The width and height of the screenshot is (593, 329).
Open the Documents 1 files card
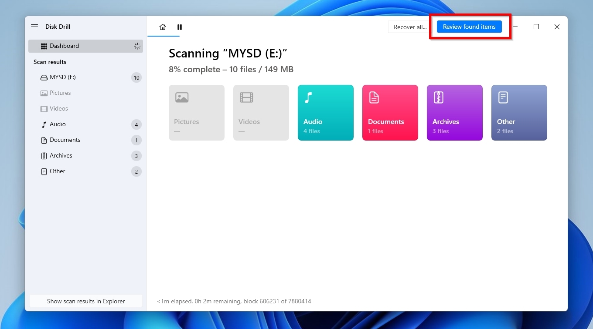tap(390, 113)
